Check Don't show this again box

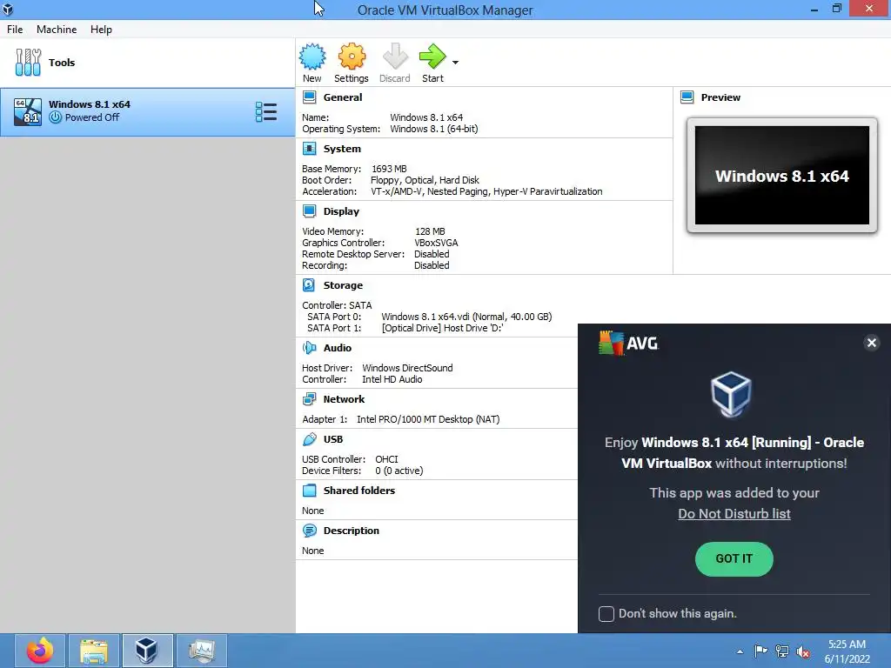click(x=606, y=613)
